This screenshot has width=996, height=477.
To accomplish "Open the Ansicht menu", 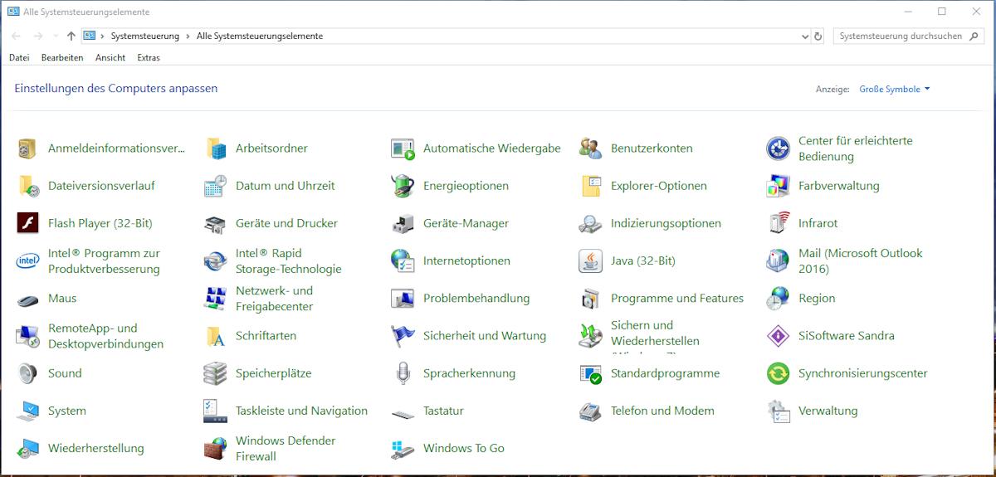I will click(110, 58).
